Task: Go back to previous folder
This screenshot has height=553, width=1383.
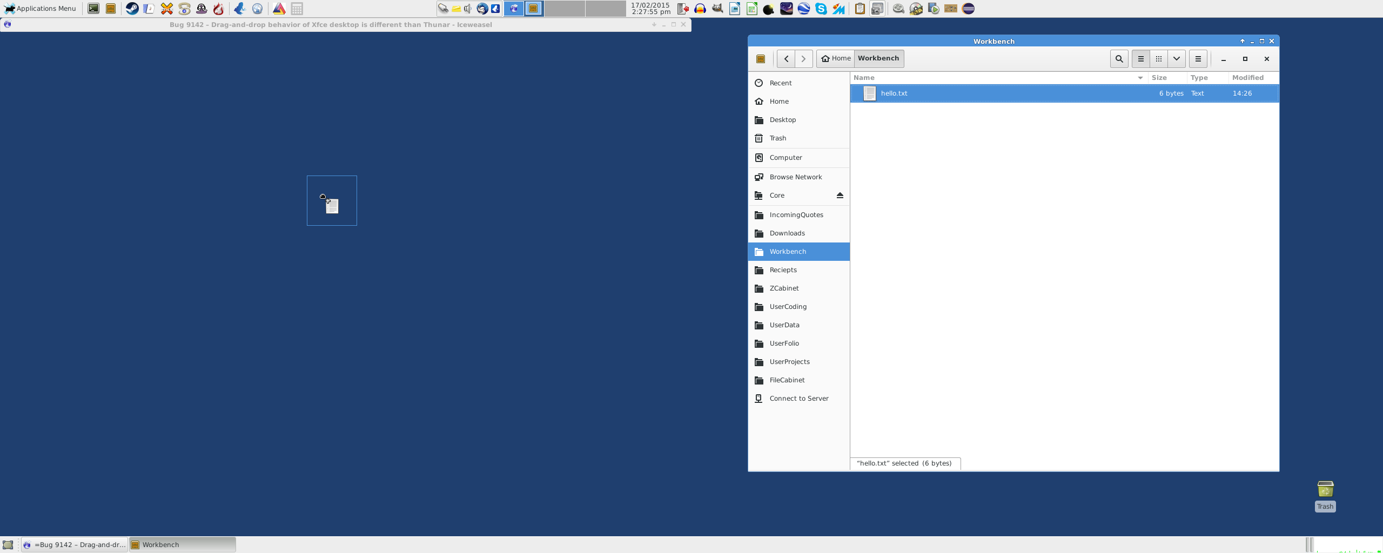Action: tap(786, 59)
